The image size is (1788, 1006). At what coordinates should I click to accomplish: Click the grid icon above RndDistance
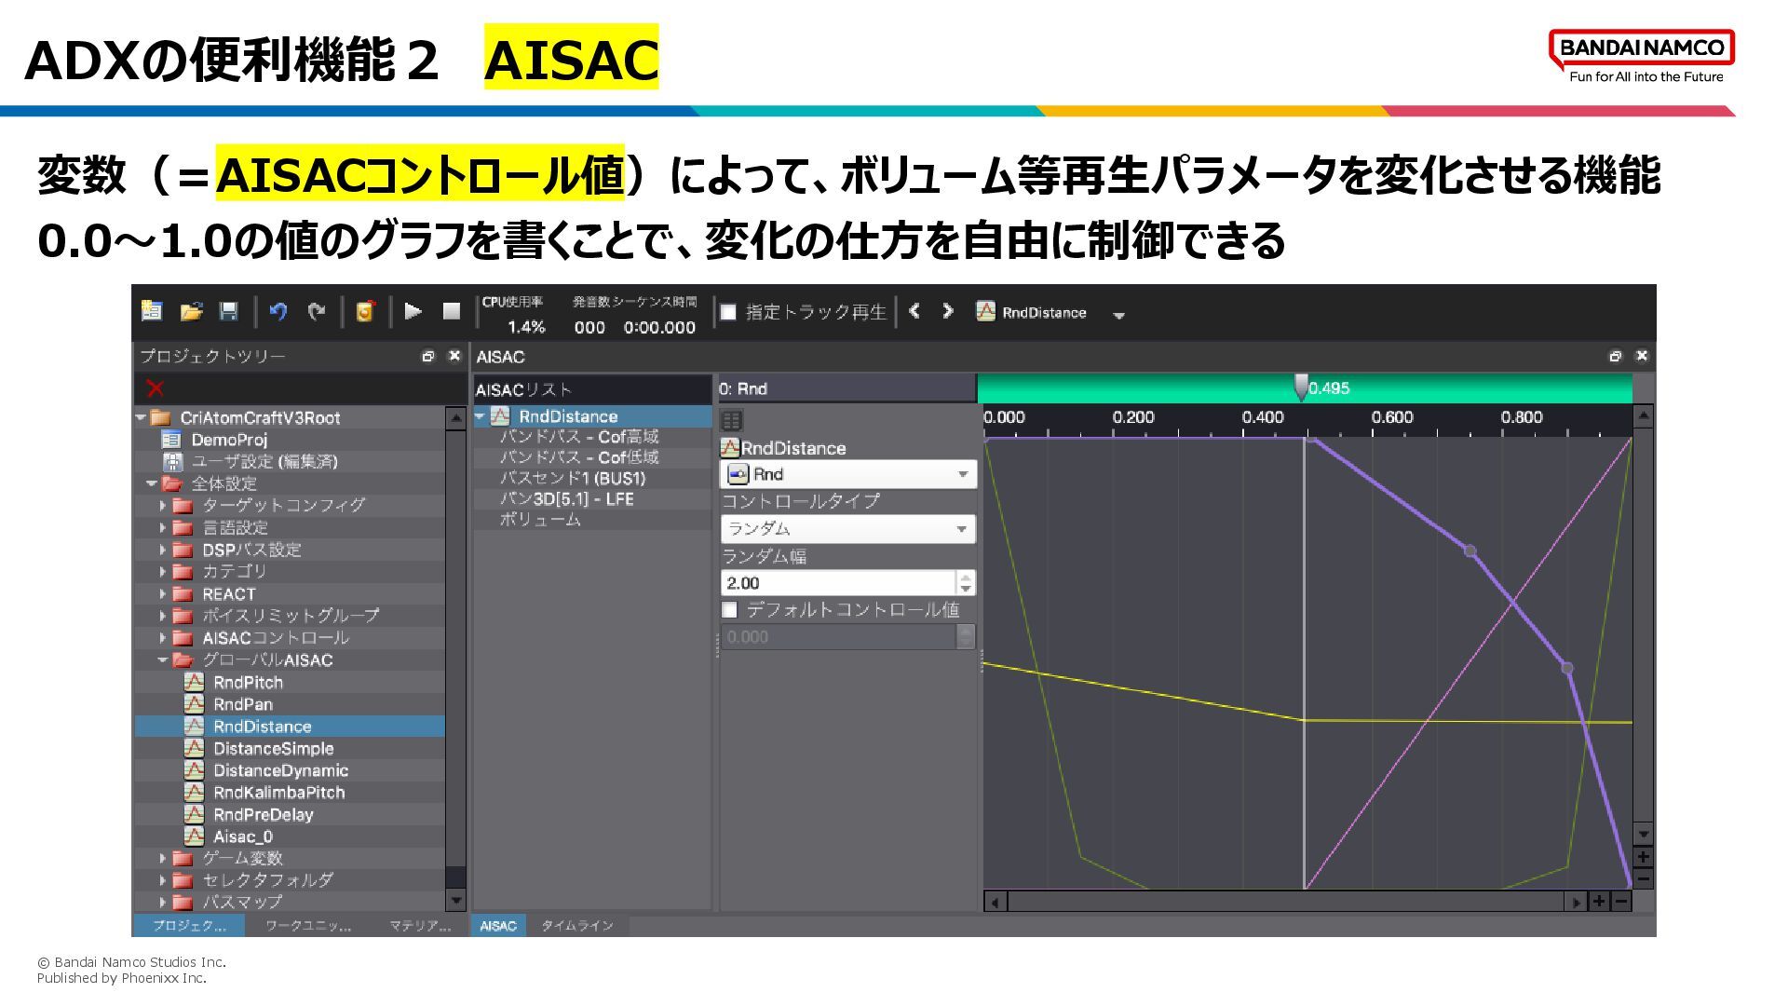pyautogui.click(x=732, y=420)
